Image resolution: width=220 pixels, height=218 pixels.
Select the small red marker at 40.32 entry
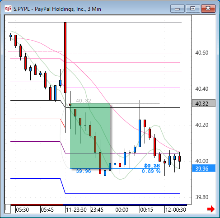pyautogui.click(x=70, y=104)
